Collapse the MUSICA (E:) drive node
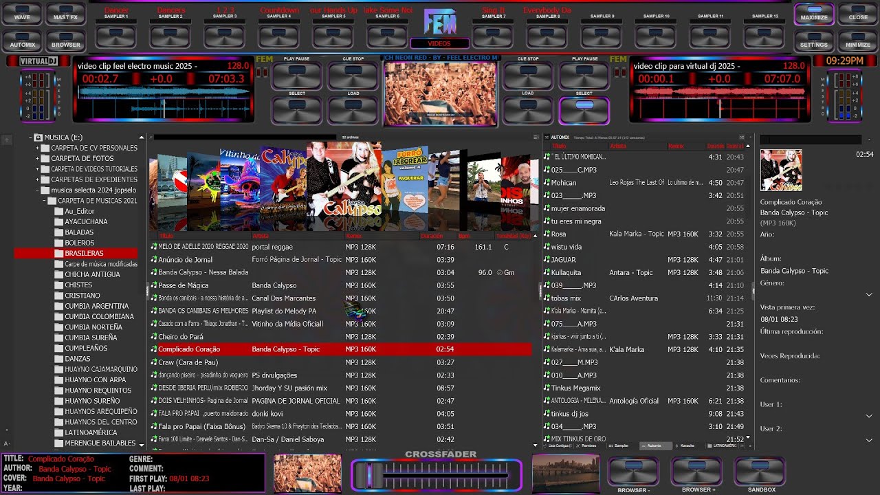This screenshot has width=880, height=495. (x=31, y=137)
